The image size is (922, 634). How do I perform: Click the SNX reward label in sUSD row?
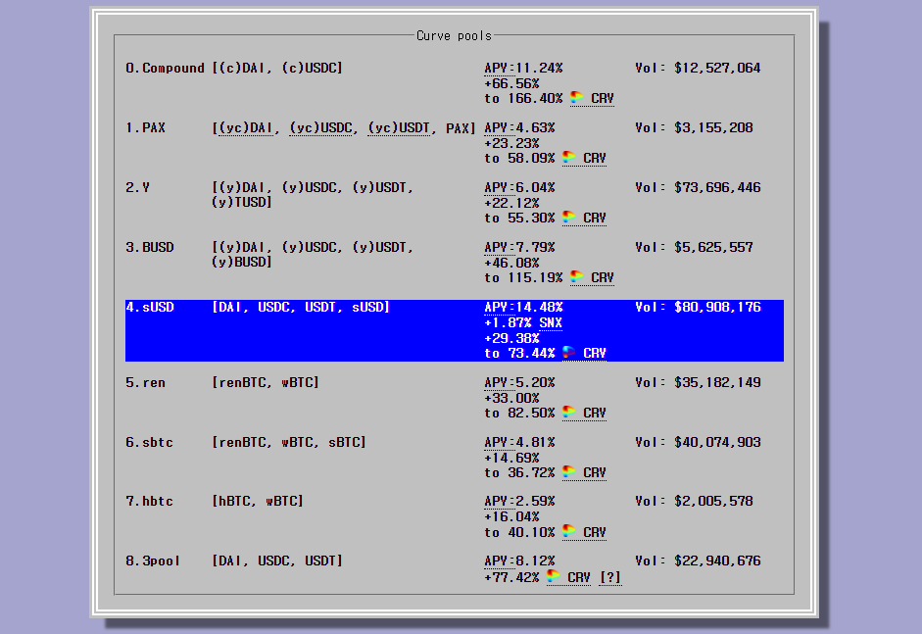pos(551,323)
